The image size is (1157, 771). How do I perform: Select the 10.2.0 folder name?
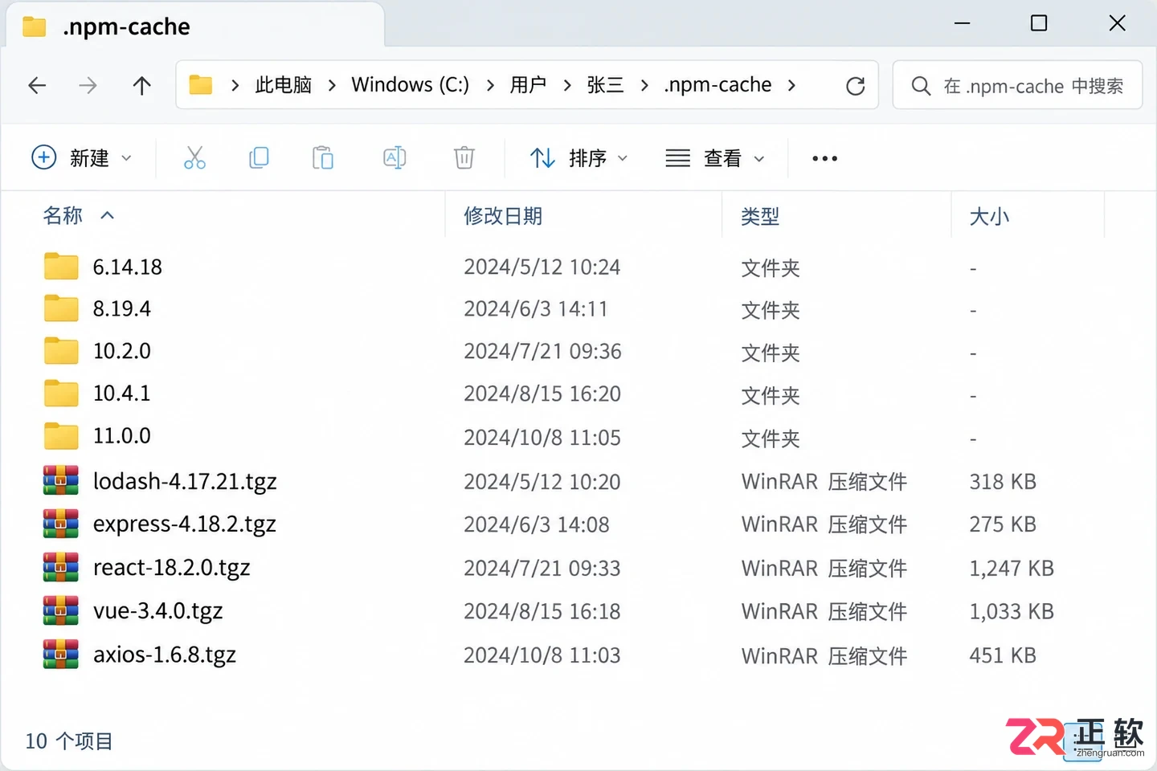(122, 351)
